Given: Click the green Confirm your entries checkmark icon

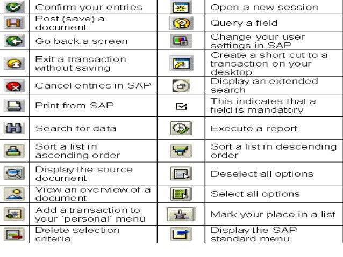Looking at the screenshot, I should point(14,7).
